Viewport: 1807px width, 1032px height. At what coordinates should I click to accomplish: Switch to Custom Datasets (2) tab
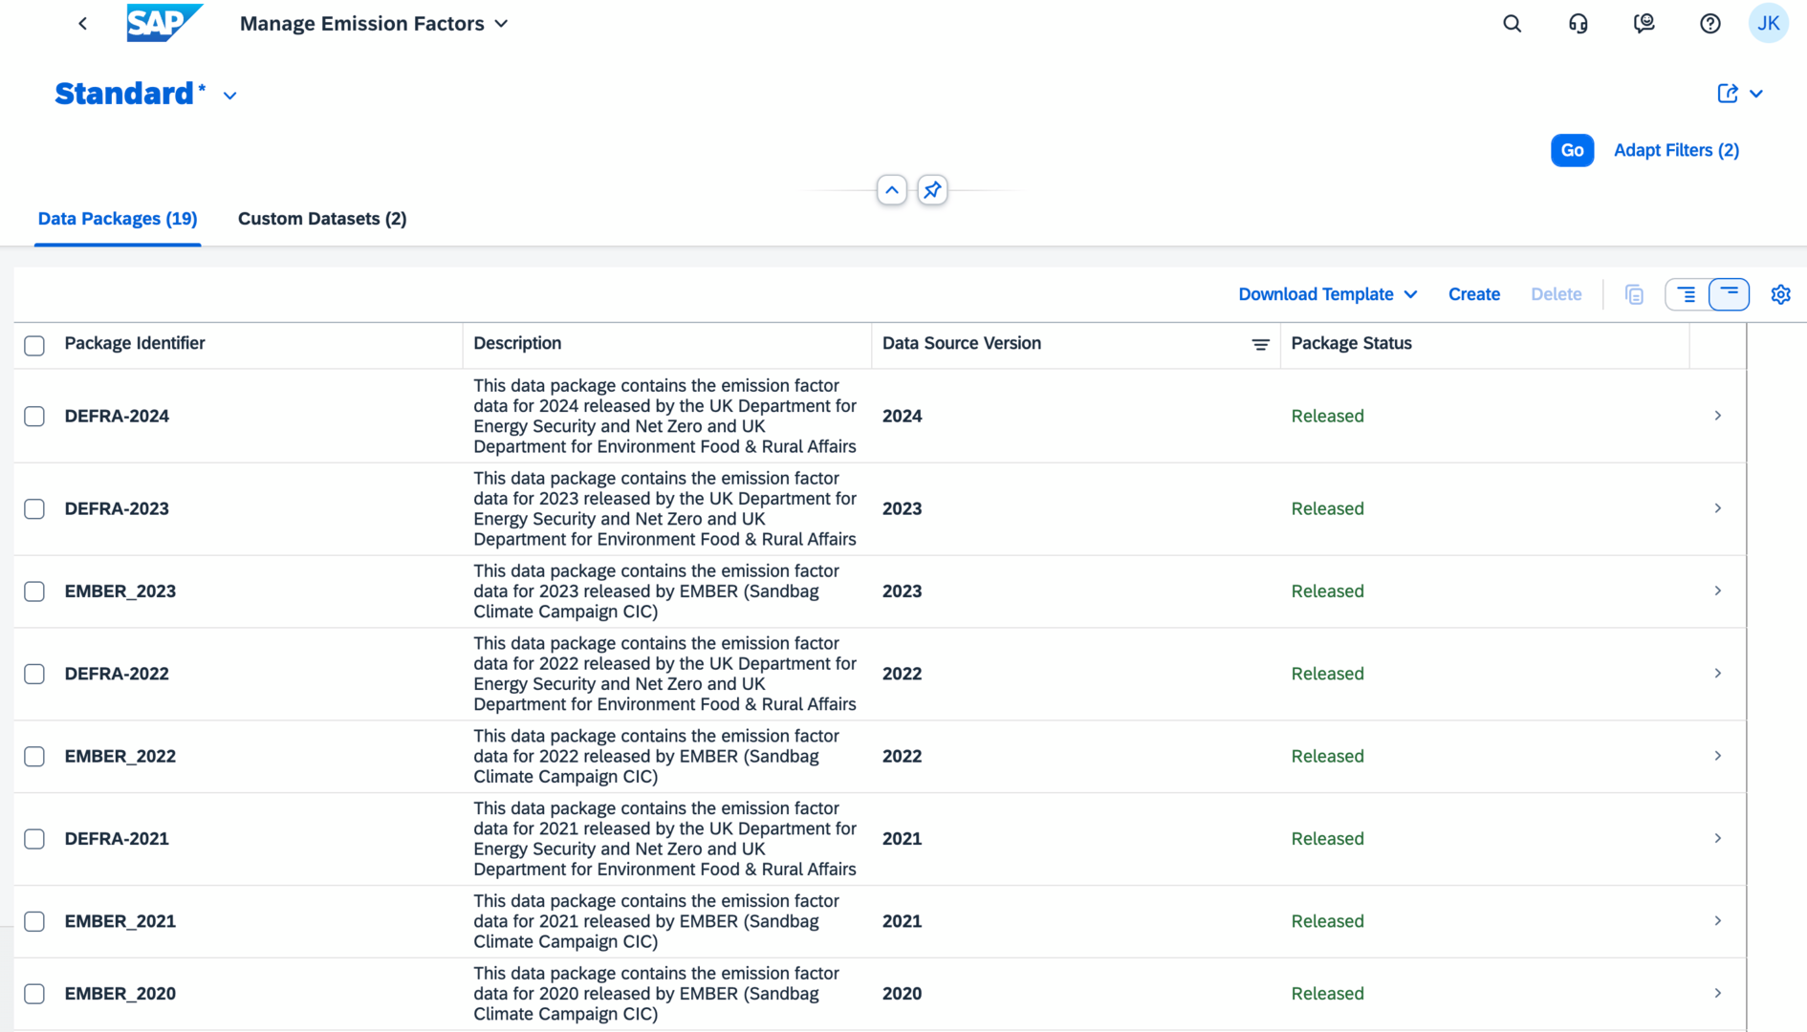[x=322, y=219]
